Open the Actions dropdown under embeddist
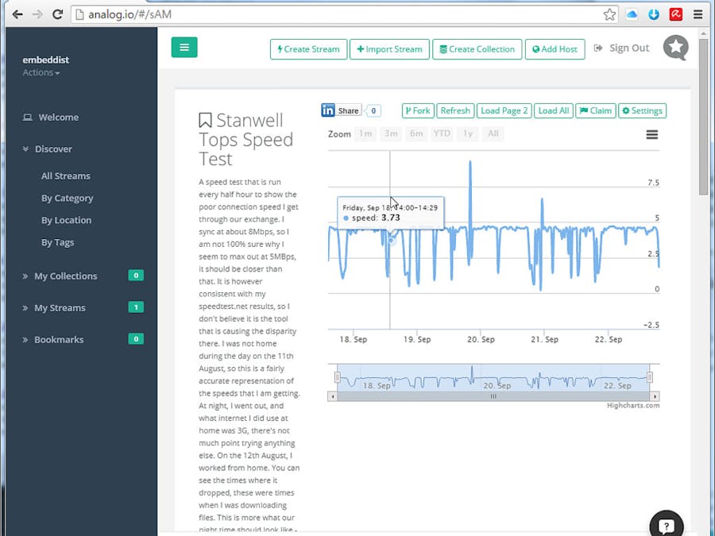 41,72
